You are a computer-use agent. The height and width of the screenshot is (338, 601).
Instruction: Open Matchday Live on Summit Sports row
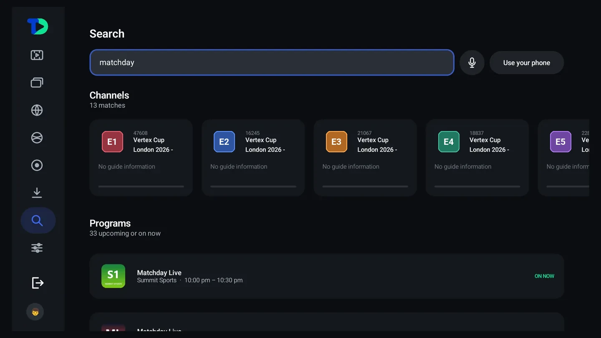point(327,276)
